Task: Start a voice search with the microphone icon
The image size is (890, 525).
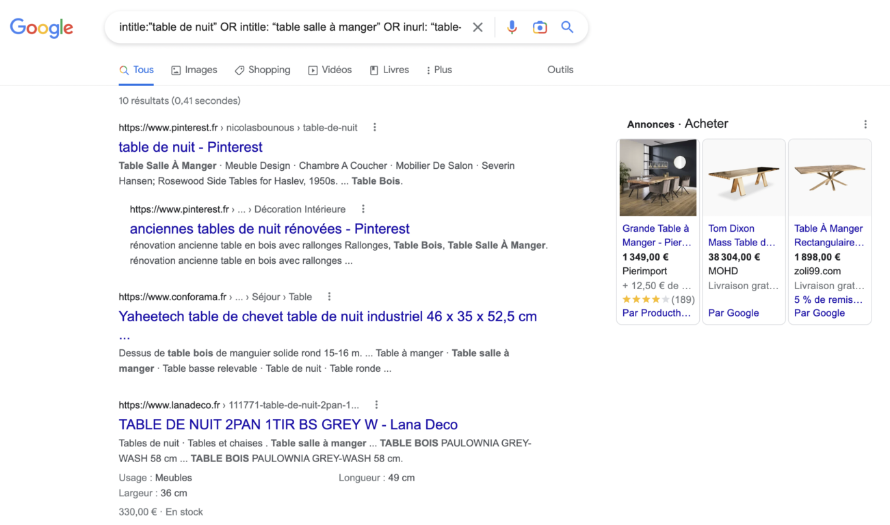Action: click(x=512, y=27)
